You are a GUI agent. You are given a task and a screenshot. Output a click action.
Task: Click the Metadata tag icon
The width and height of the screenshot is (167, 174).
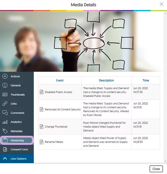coord(5,131)
